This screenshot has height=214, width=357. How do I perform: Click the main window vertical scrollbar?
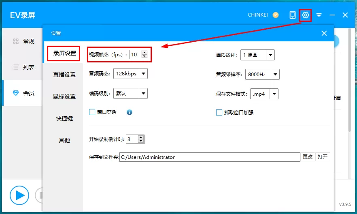pyautogui.click(x=350, y=80)
